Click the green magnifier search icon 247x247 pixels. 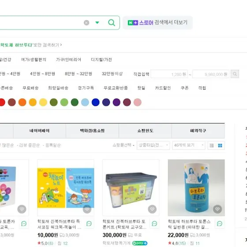click(x=112, y=22)
